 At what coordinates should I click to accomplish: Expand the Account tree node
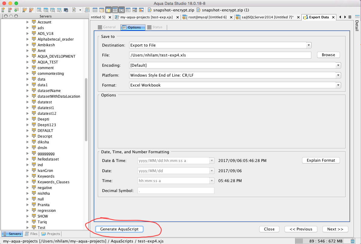(27, 22)
